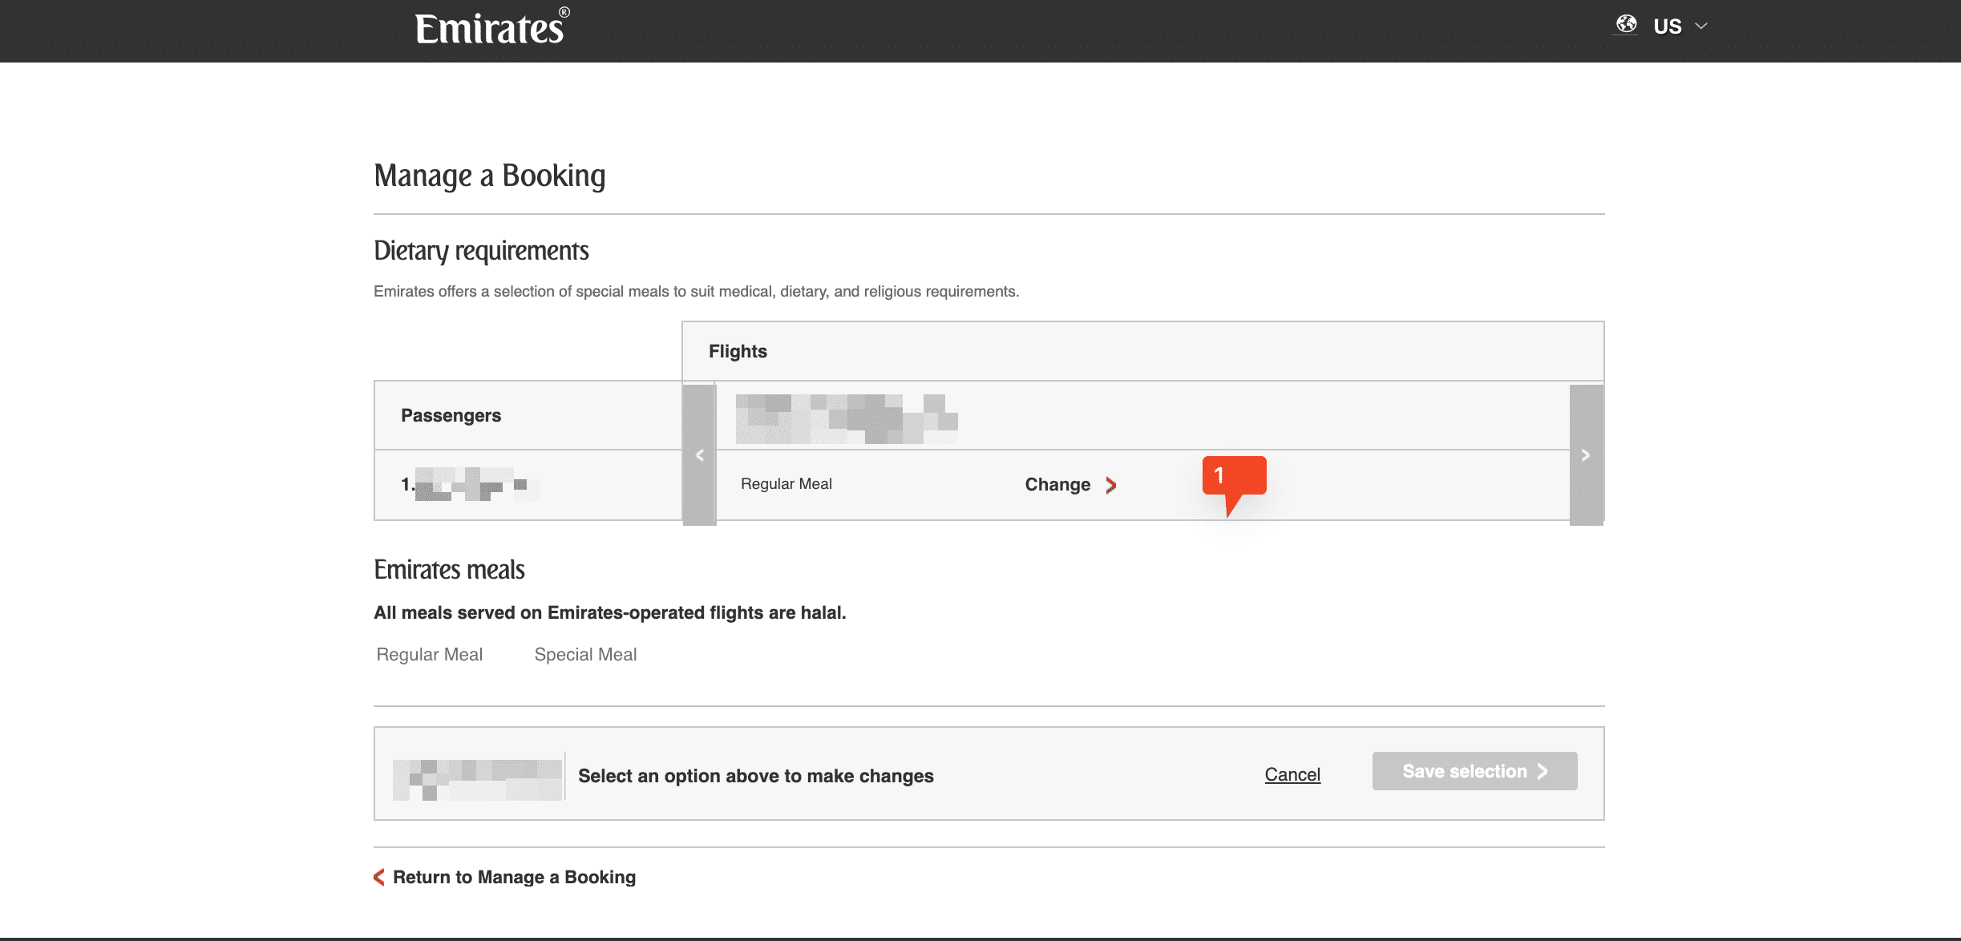This screenshot has height=941, width=1961.
Task: Click the red chevron beside Change
Action: click(1110, 485)
